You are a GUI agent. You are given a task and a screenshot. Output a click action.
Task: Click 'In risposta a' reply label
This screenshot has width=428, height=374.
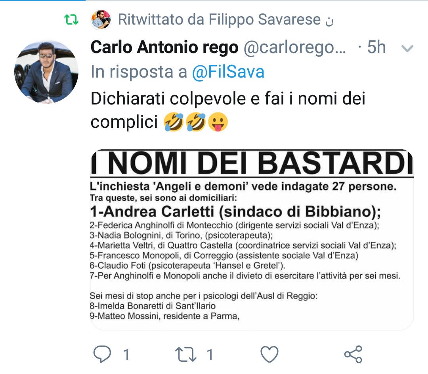coord(139,72)
